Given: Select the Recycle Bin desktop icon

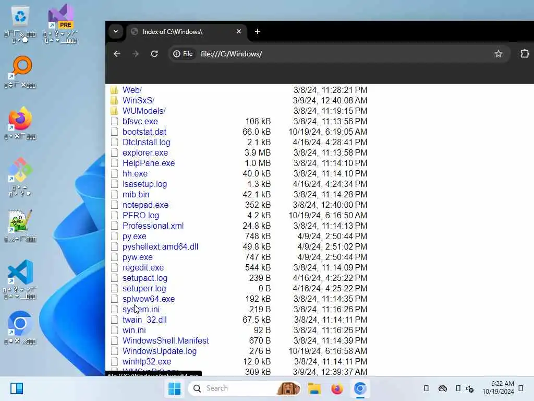Looking at the screenshot, I should 20,25.
